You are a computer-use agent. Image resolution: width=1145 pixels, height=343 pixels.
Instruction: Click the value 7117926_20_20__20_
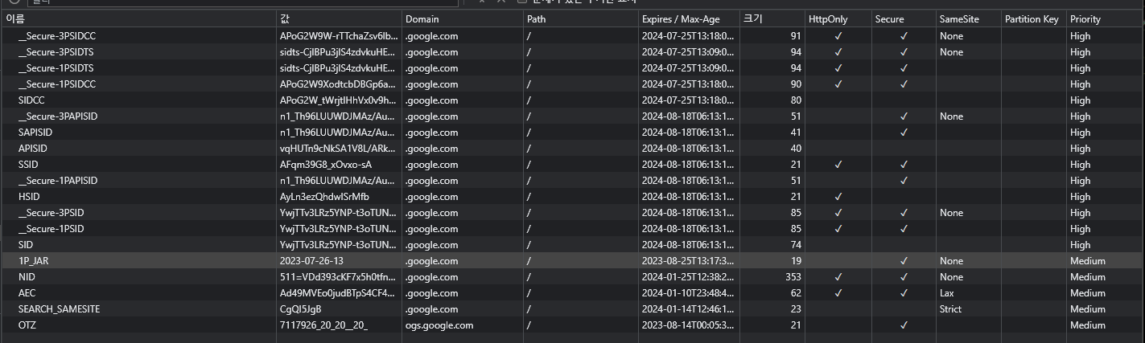323,325
